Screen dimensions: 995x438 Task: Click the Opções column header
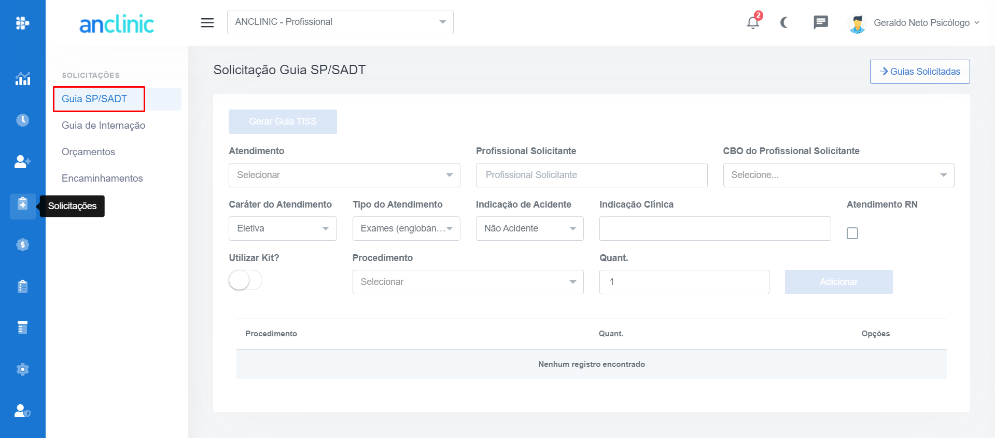(x=876, y=334)
